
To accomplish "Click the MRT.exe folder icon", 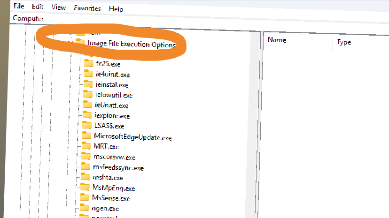I will coord(86,145).
